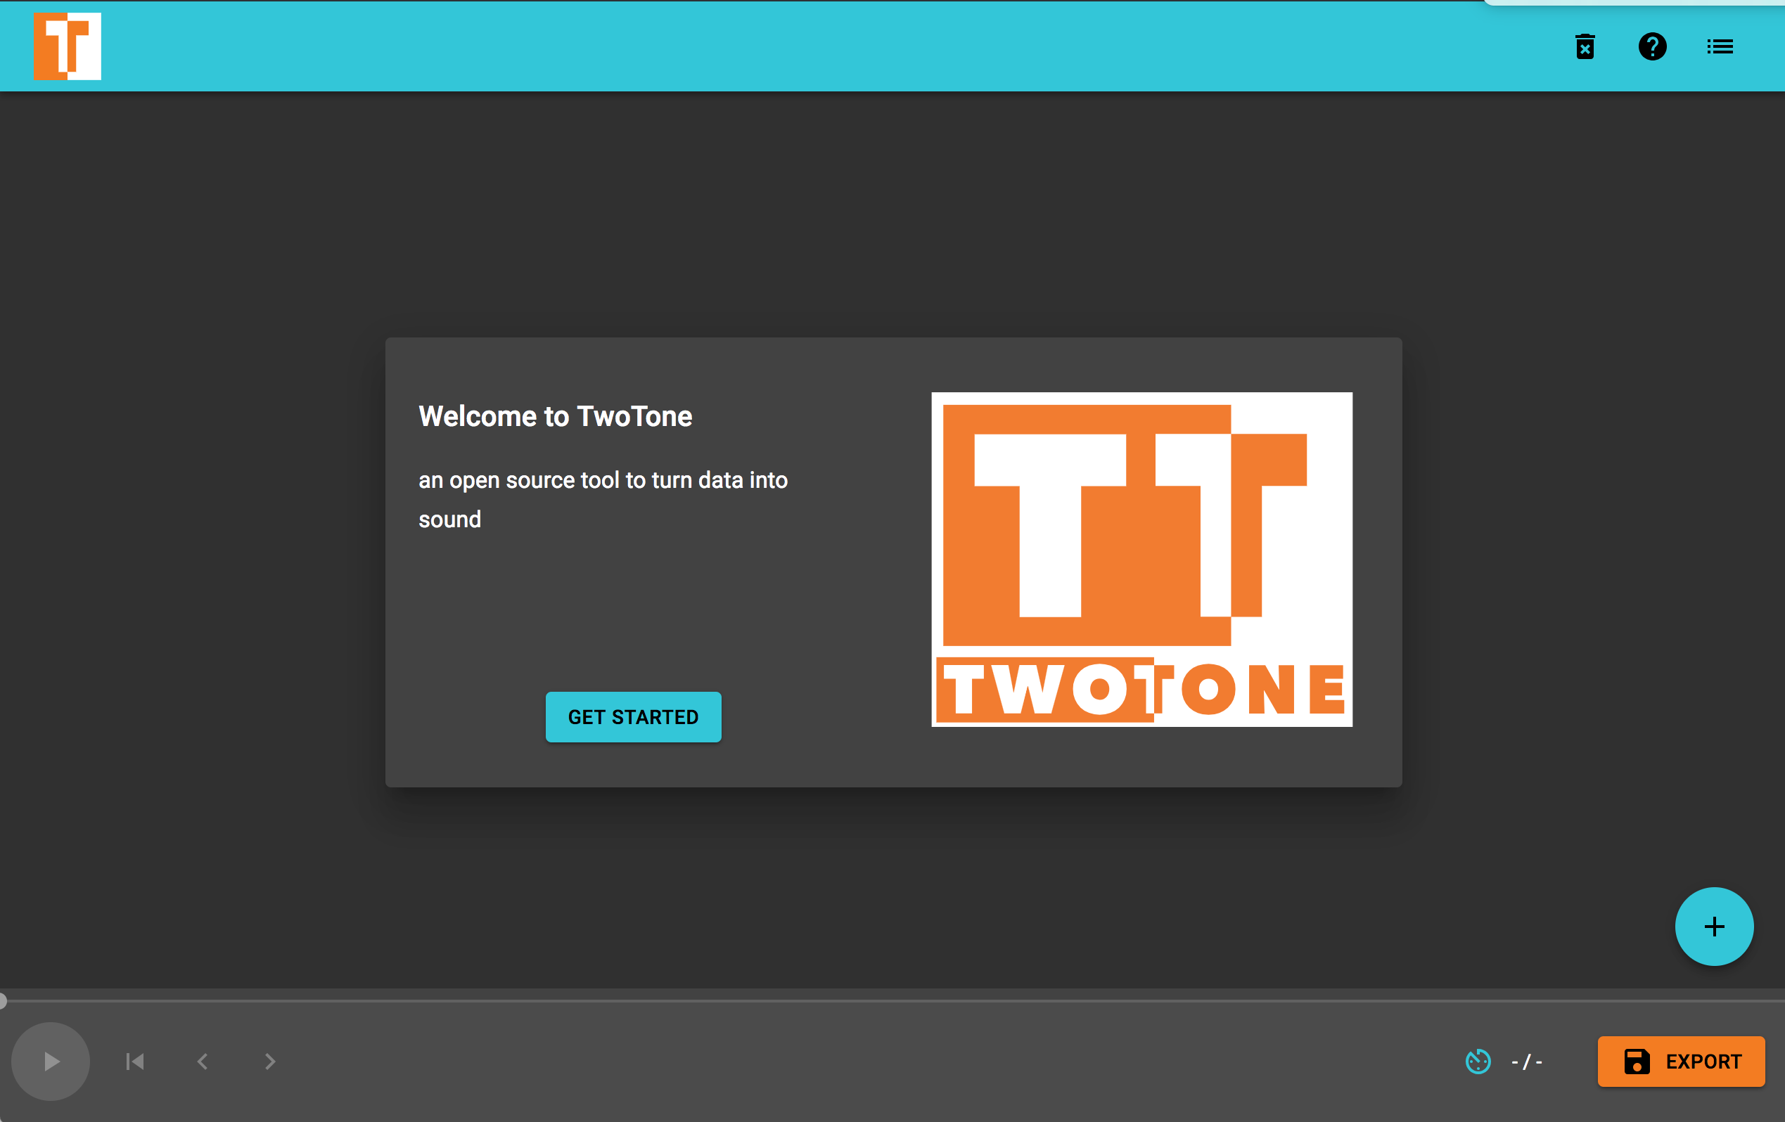Screen dimensions: 1785x1122
Task: Start playback with the play button
Action: coord(51,1062)
